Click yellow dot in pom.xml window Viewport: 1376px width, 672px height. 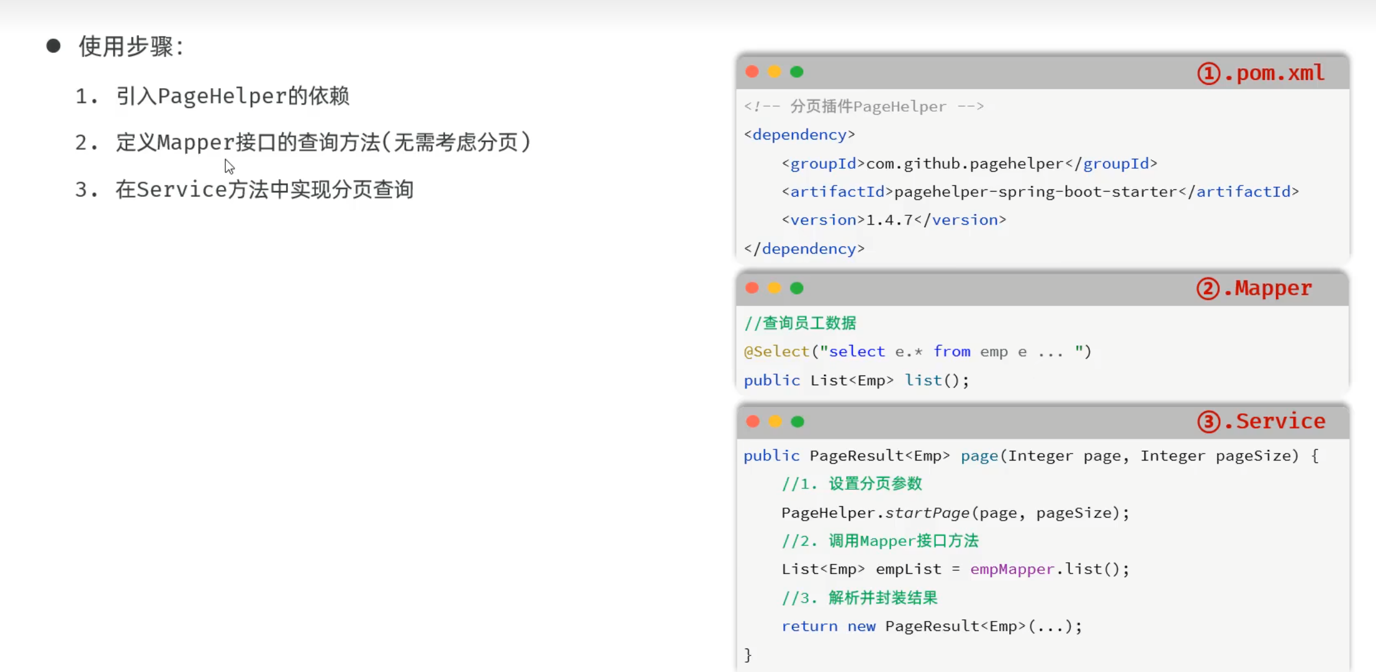[x=775, y=72]
